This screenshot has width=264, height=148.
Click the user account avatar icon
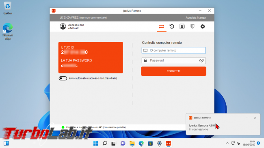point(63,26)
